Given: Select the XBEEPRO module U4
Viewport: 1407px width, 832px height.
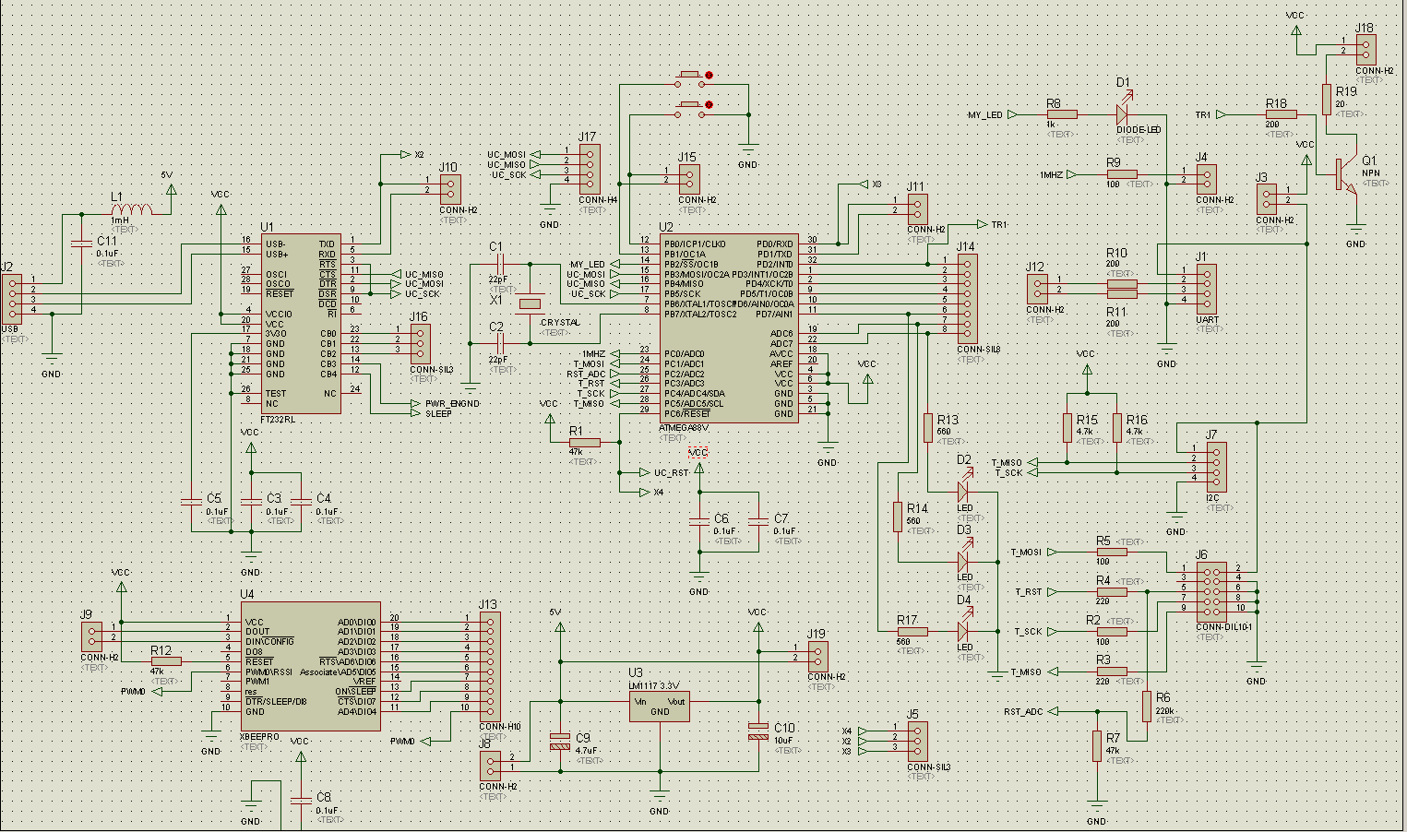Looking at the screenshot, I should pyautogui.click(x=310, y=666).
